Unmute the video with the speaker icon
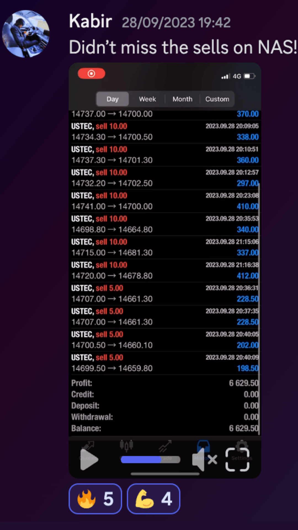Image resolution: width=298 pixels, height=530 pixels. coord(204,459)
